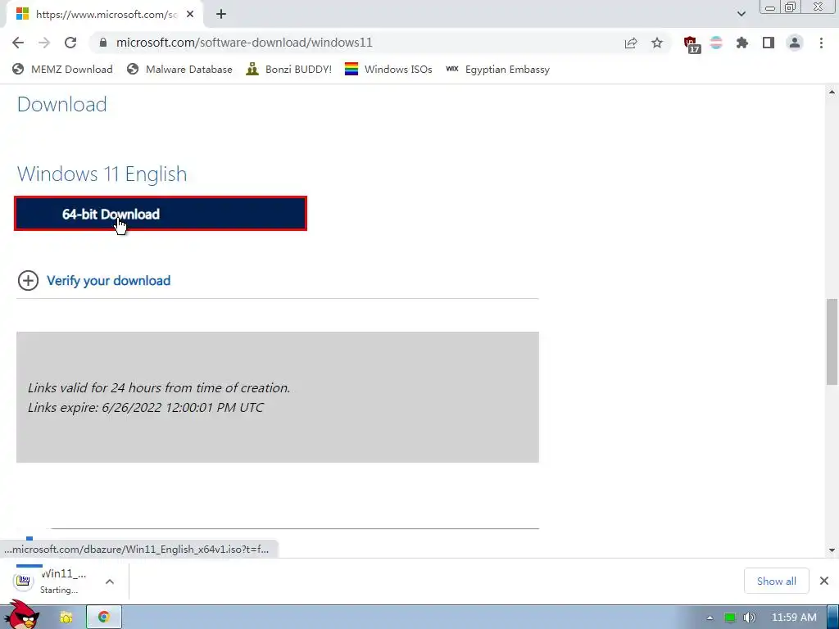This screenshot has width=839, height=629.
Task: Click the scrollbar up arrow
Action: pos(832,92)
